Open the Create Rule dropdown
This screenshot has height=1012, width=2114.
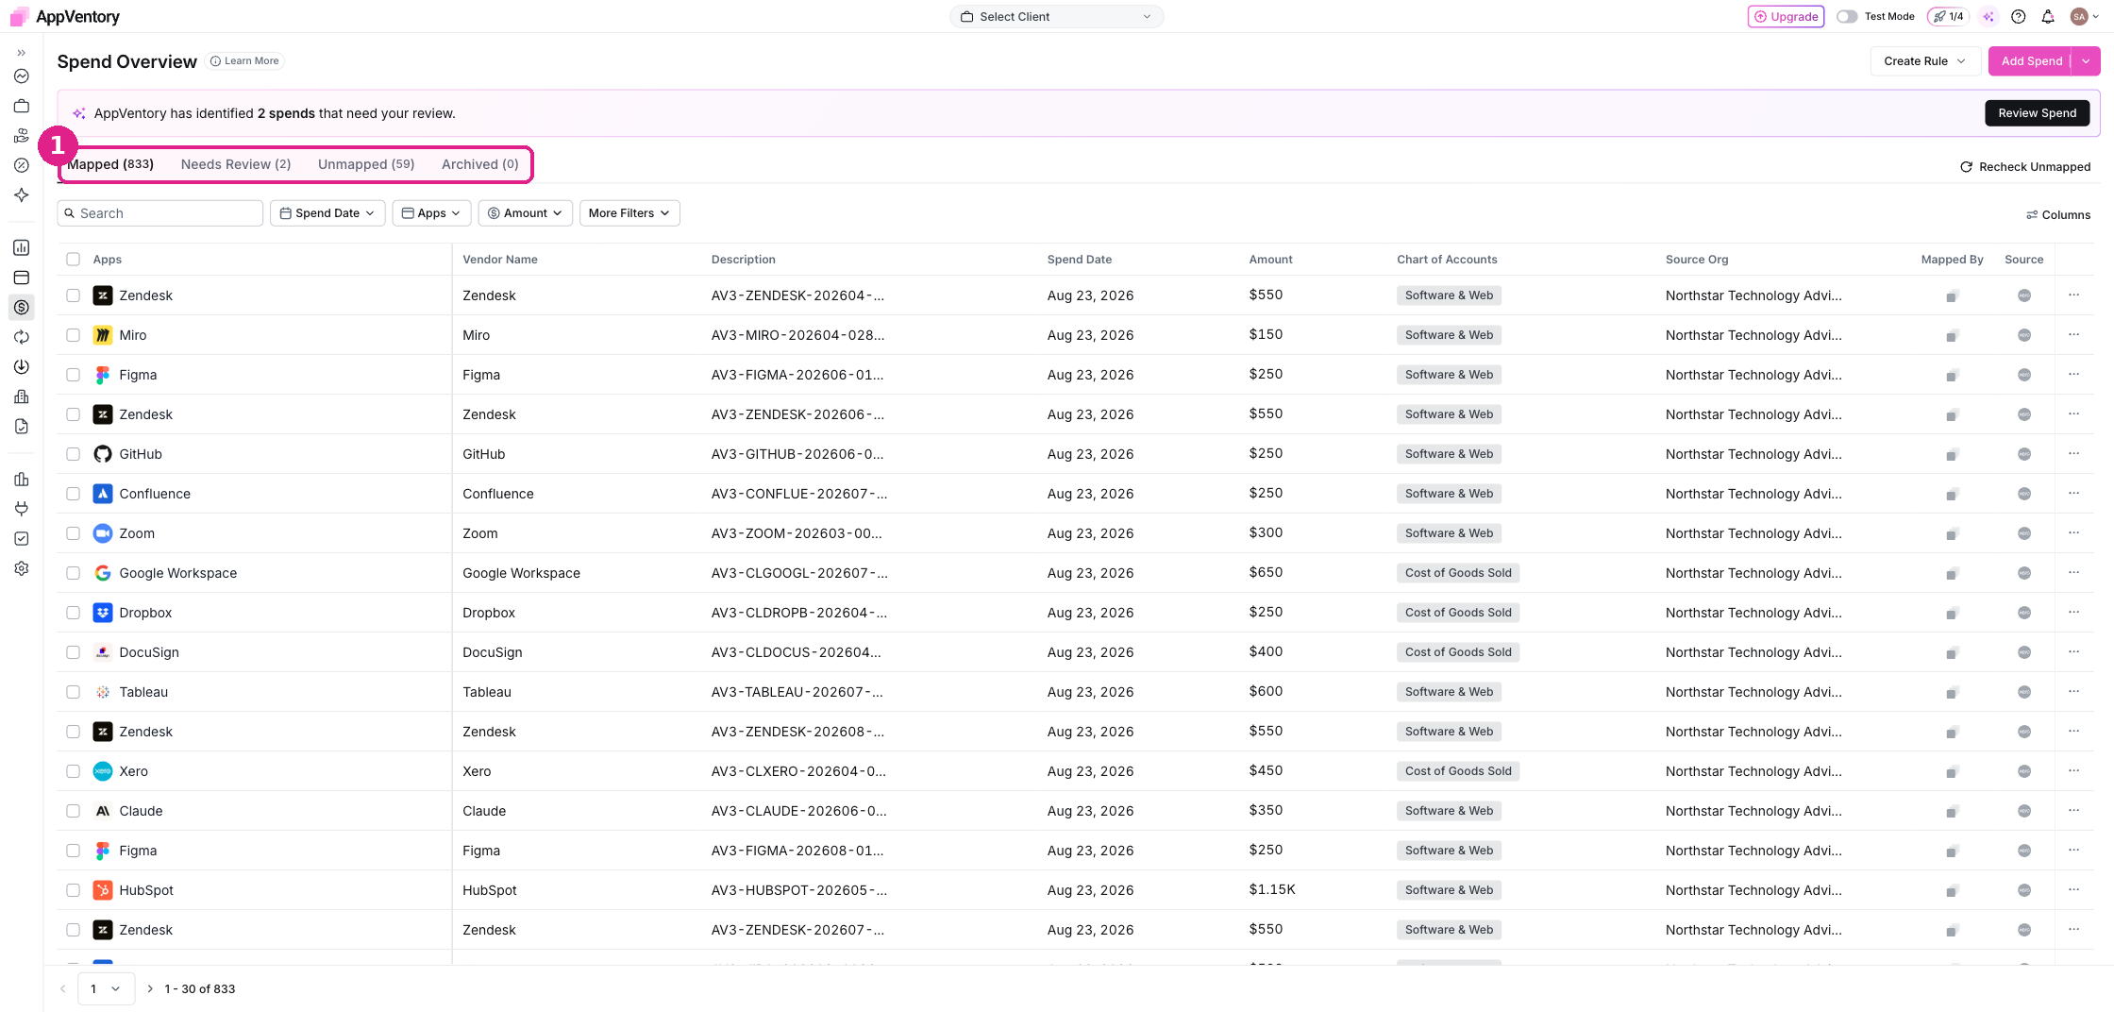[x=1924, y=60]
